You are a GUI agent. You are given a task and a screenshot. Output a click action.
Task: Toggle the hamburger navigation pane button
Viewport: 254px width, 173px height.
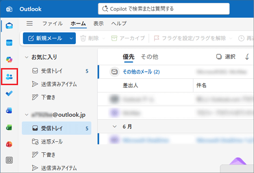point(30,23)
